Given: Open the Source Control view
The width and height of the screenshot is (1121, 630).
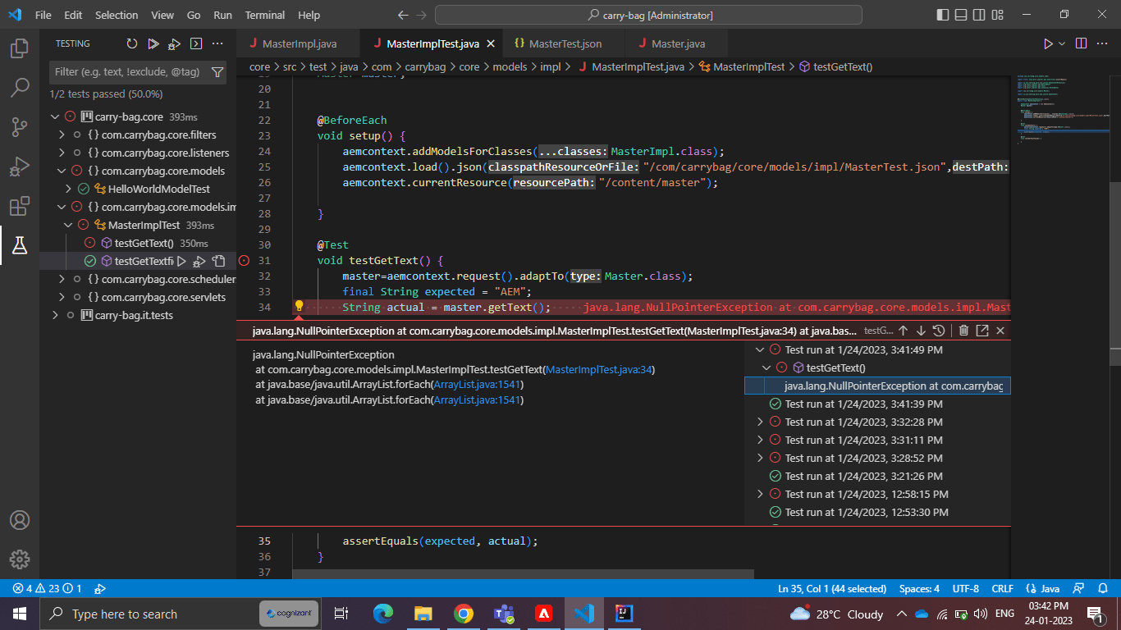Looking at the screenshot, I should pos(20,128).
